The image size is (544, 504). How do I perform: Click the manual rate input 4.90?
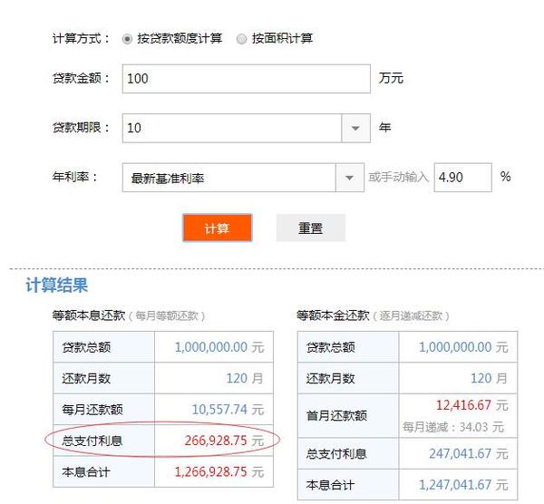click(462, 178)
